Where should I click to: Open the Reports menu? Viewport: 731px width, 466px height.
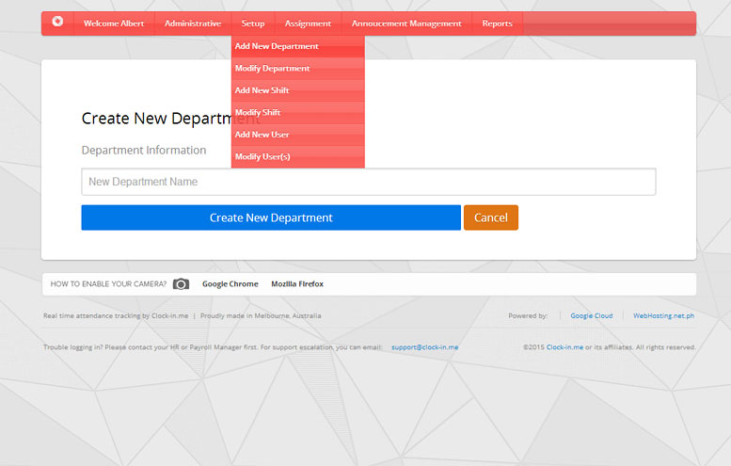[x=497, y=24]
